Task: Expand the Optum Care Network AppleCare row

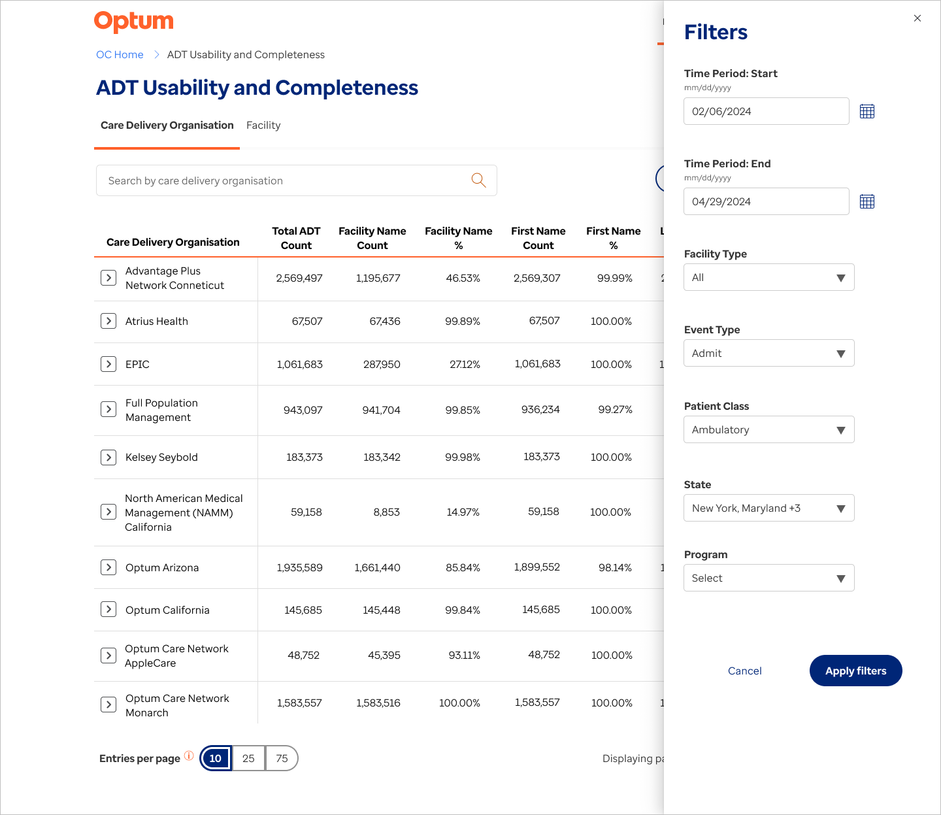Action: coord(108,656)
